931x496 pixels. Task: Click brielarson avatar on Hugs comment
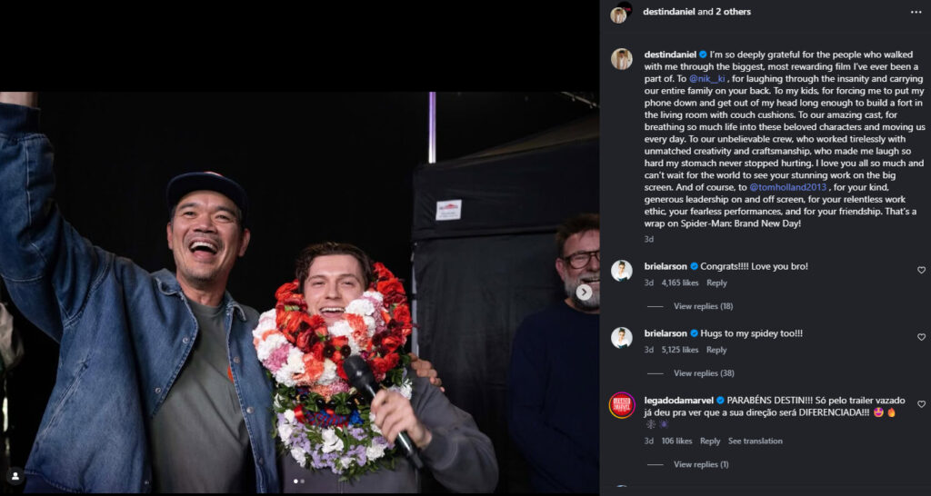(622, 338)
